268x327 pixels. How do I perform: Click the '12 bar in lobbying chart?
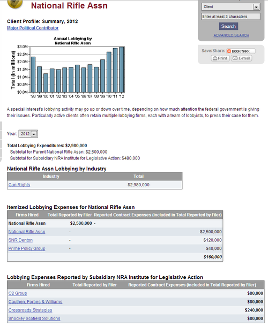click(121, 70)
